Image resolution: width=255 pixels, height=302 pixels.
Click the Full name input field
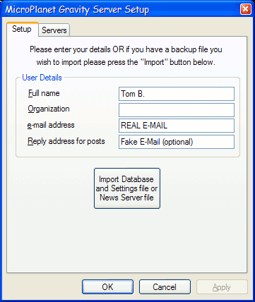177,94
